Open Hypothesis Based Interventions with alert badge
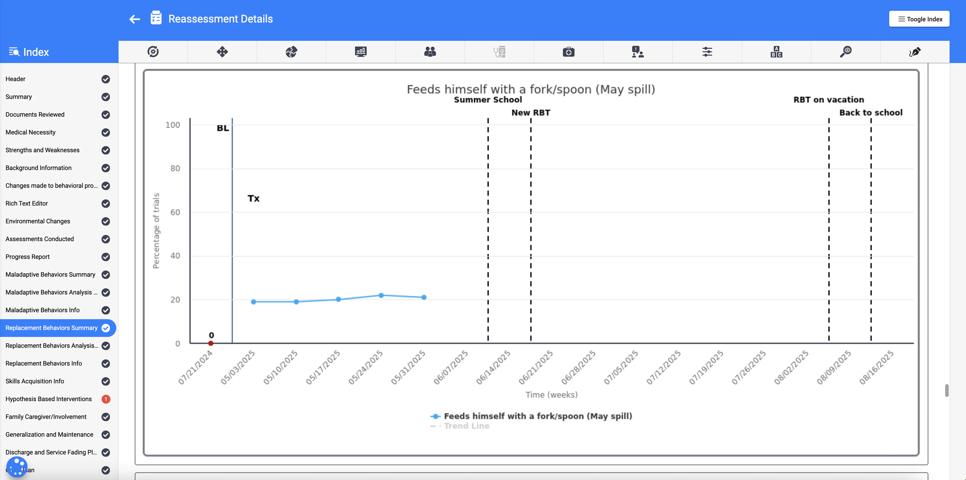Viewport: 966px width, 480px height. click(x=48, y=399)
